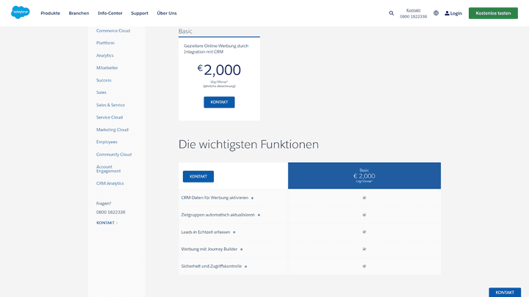Go to Marketing Cloud in sidebar
Image resolution: width=529 pixels, height=297 pixels.
112,130
